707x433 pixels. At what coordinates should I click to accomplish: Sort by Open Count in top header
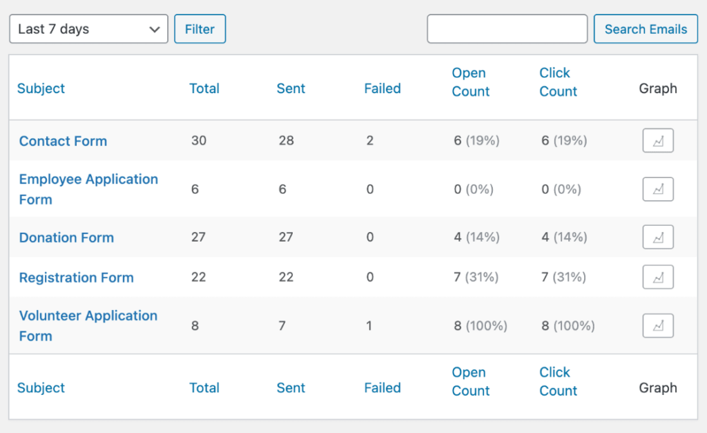point(471,82)
